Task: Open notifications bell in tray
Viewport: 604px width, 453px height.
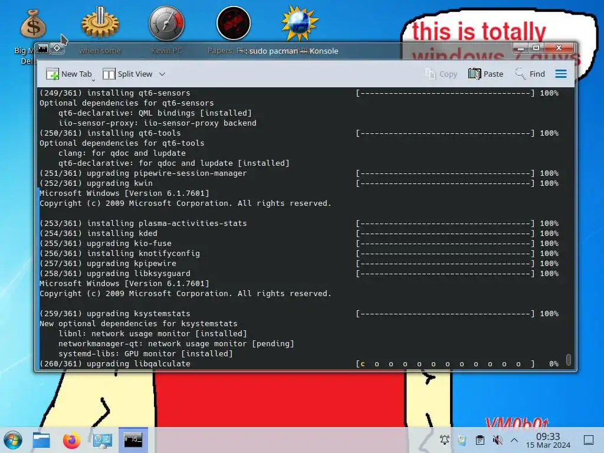Action: coord(445,440)
